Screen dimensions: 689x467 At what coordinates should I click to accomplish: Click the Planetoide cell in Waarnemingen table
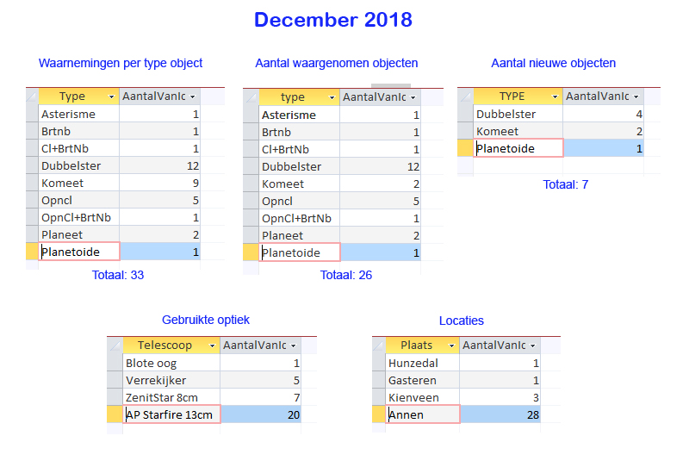[x=79, y=252]
